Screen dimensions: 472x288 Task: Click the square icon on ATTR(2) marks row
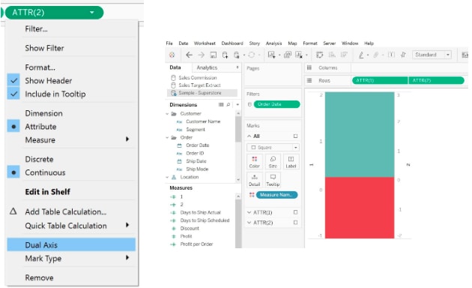(295, 222)
